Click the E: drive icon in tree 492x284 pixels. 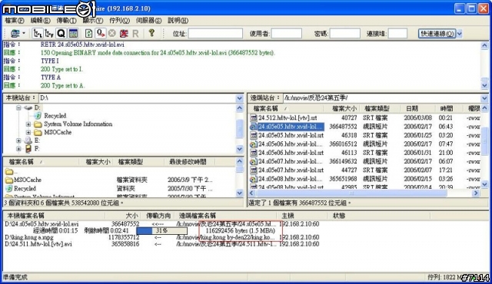tap(28, 140)
